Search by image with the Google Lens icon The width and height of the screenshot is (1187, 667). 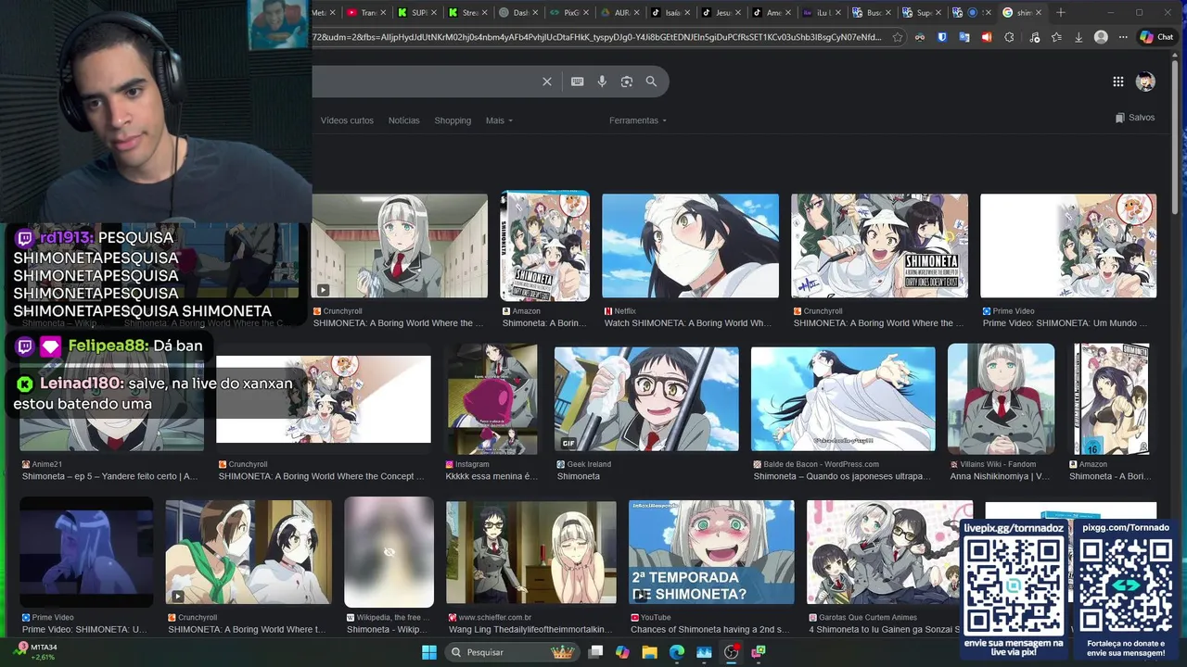627,82
